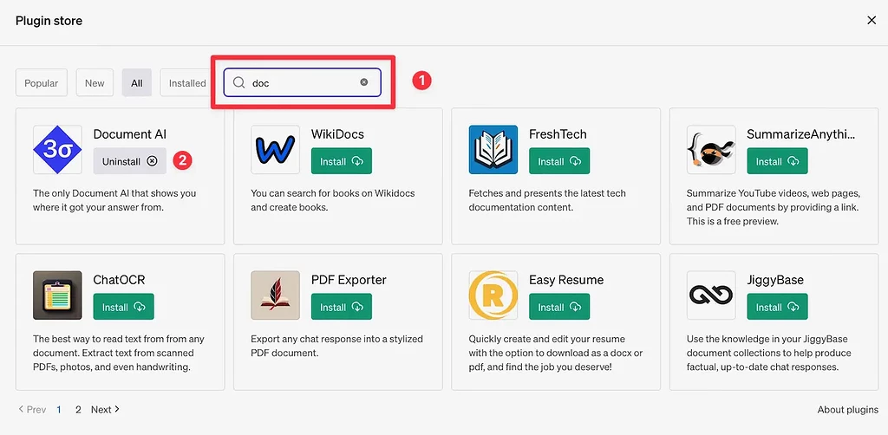
Task: Click the Plugin store heading
Action: pos(49,21)
